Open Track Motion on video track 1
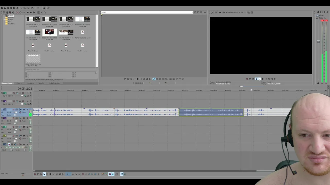This screenshot has width=330, height=185. point(17,93)
